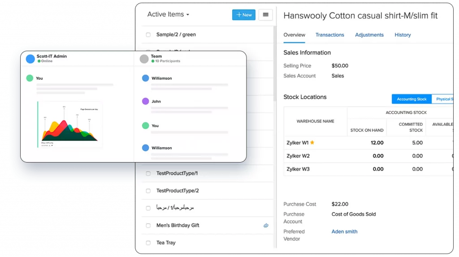459x257 pixels.
Task: Click the topmost Williamson avatar in Team chat
Action: [x=145, y=78]
